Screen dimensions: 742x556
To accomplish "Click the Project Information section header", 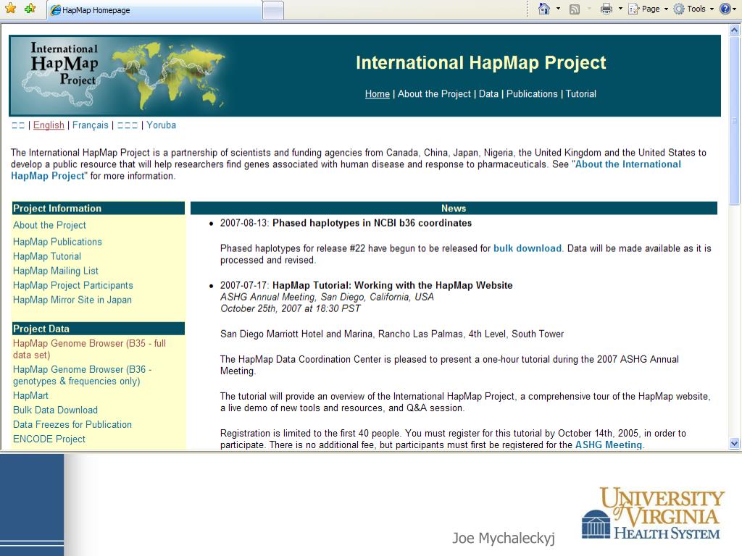I will click(x=99, y=208).
